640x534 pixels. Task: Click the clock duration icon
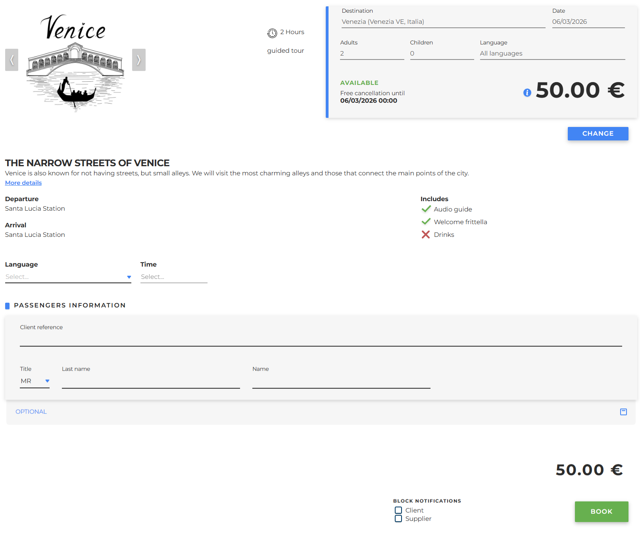pyautogui.click(x=272, y=33)
